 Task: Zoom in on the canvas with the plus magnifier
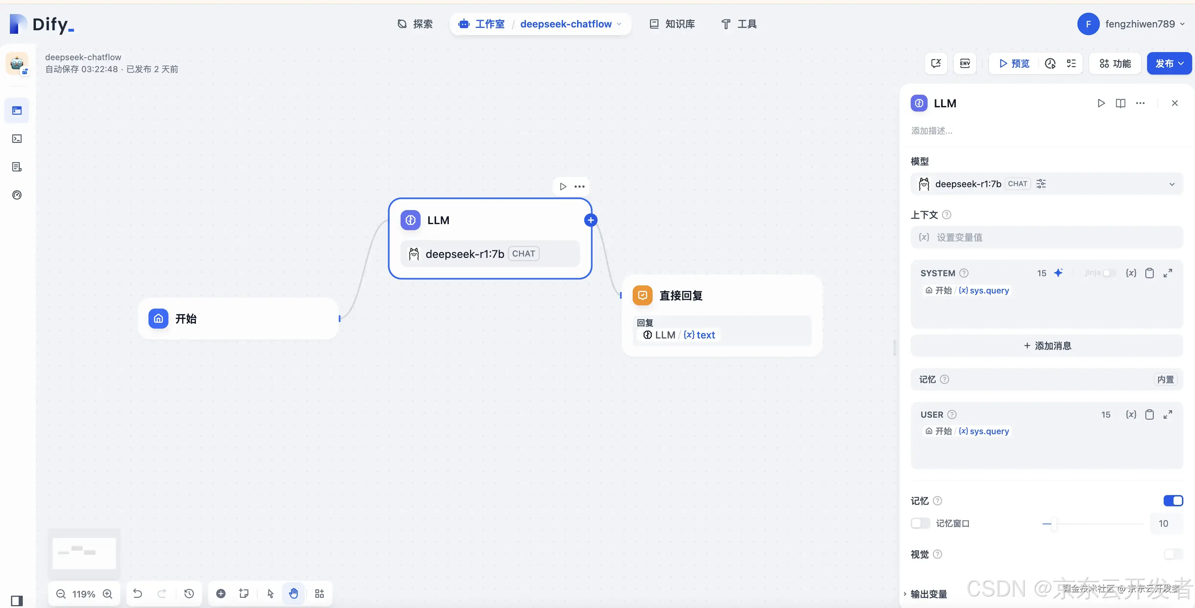click(107, 594)
